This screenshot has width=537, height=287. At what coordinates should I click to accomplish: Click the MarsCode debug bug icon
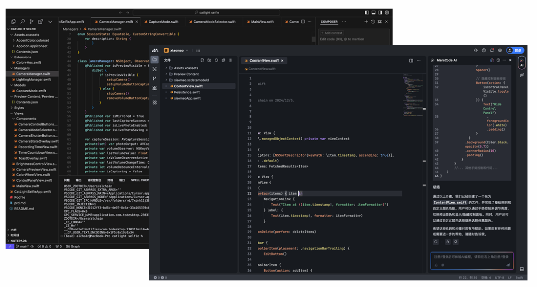(155, 88)
